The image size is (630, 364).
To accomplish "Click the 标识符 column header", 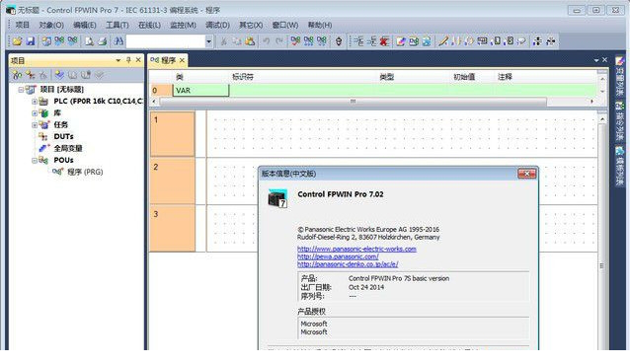I will [243, 77].
